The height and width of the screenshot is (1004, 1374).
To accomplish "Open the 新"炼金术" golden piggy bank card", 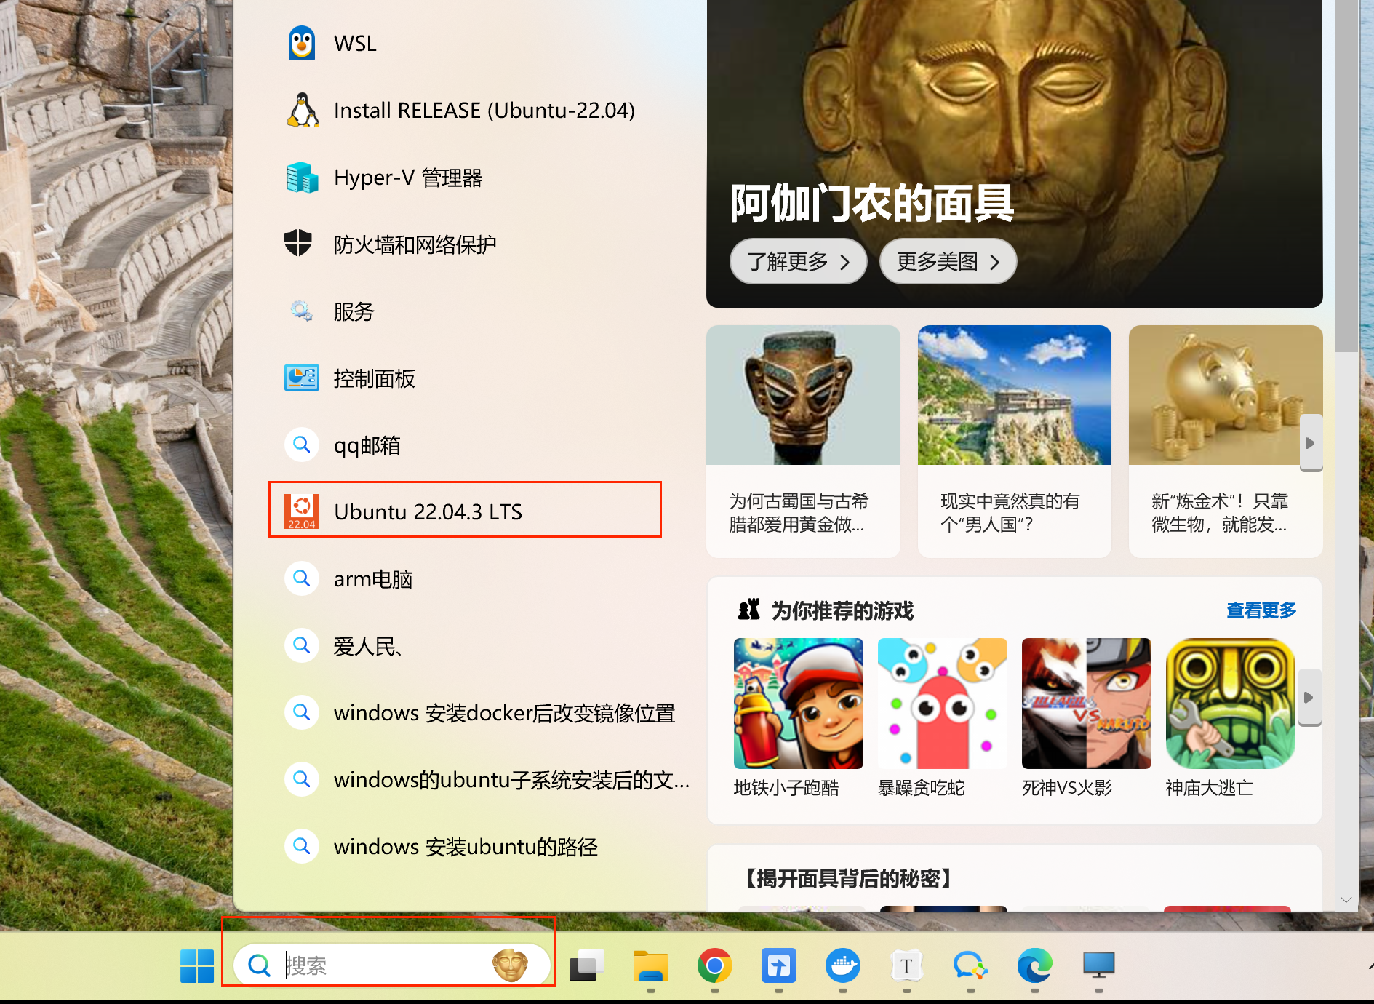I will click(1225, 441).
